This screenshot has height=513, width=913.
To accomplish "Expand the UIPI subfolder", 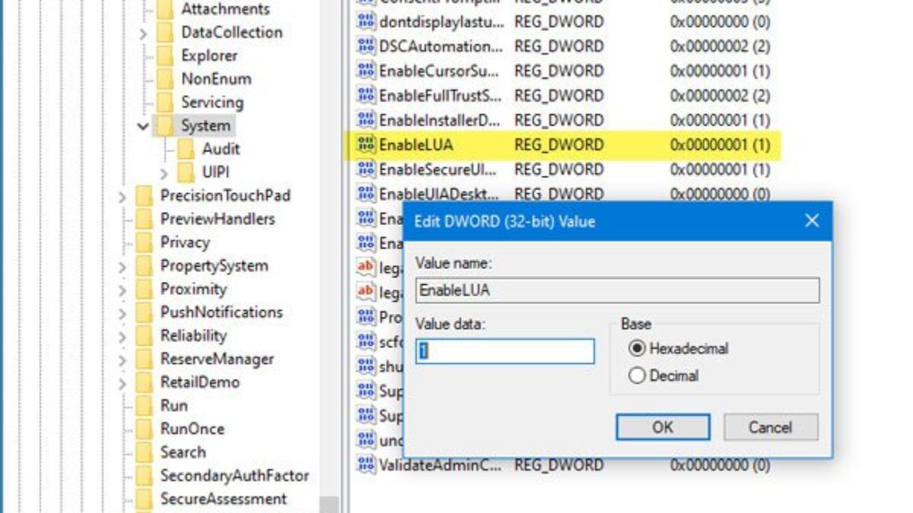I will pos(164,173).
